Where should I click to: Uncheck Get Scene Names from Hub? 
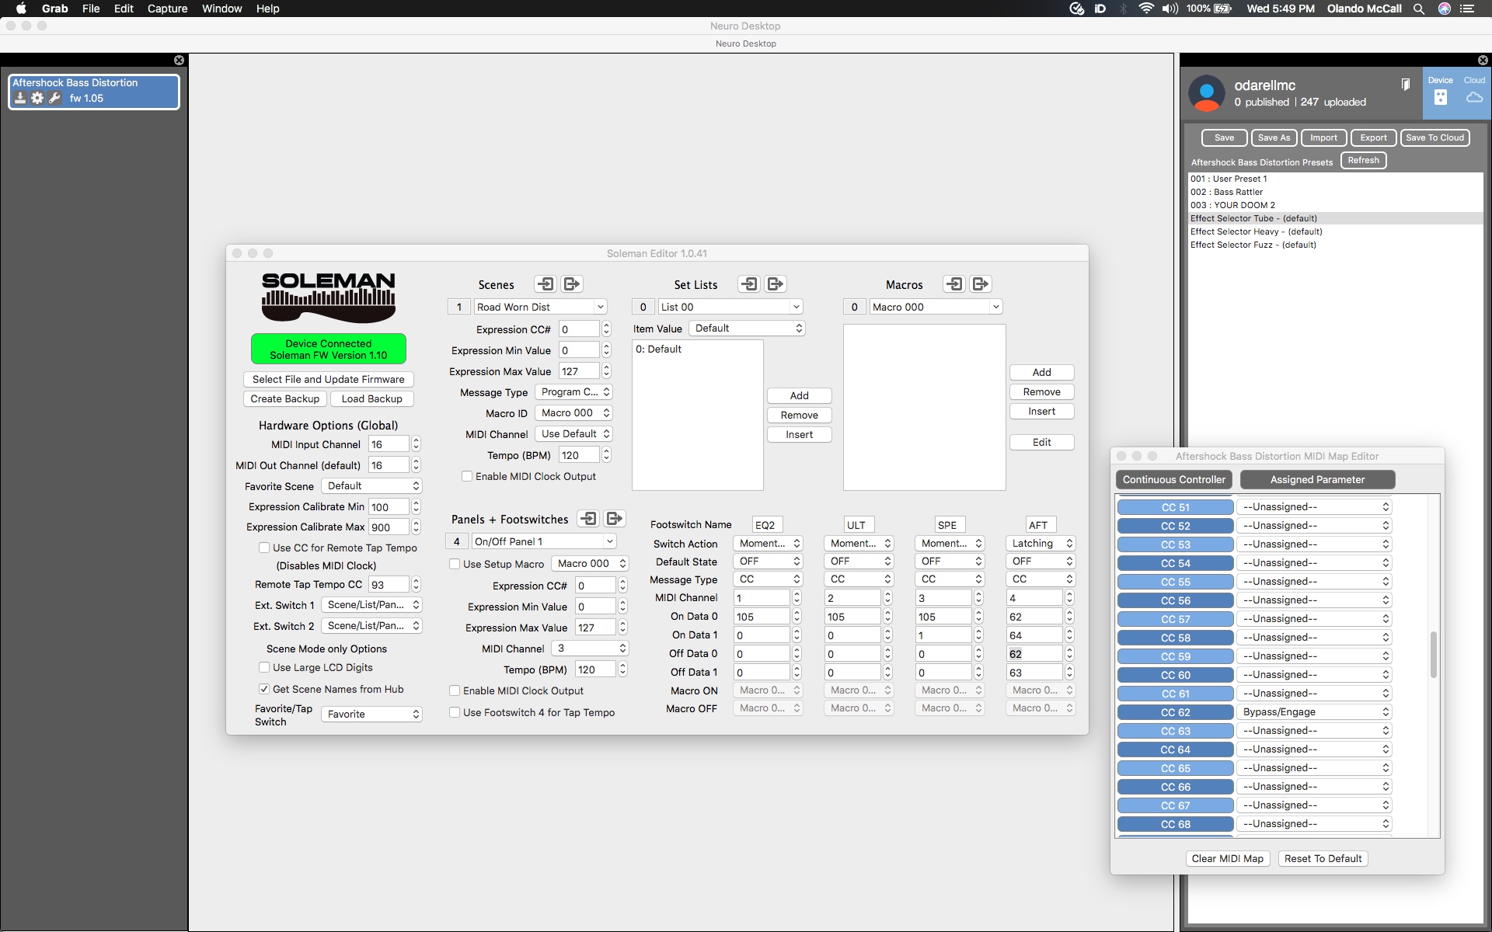(x=264, y=689)
